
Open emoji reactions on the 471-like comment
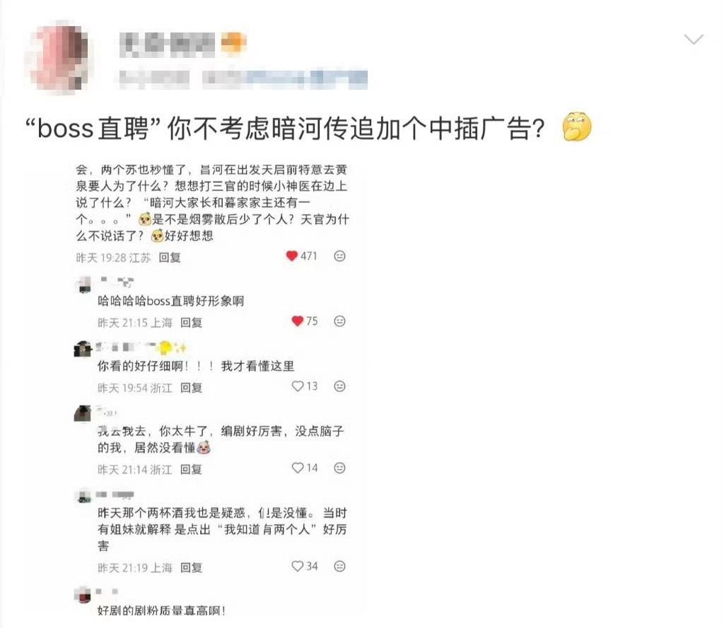tap(339, 256)
